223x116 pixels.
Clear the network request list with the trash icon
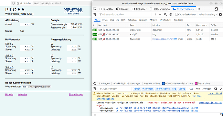click(95, 14)
